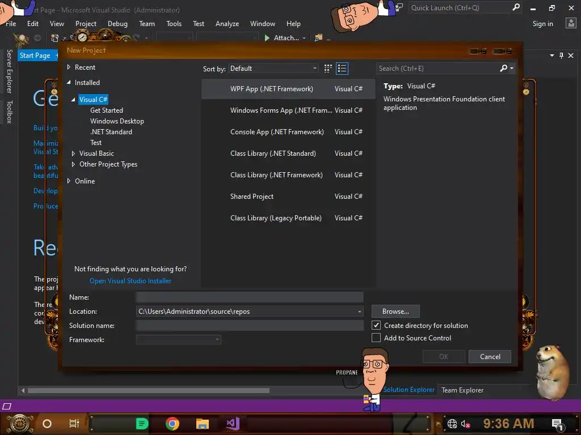Switch to the Solution Explorer tab
The height and width of the screenshot is (435, 581).
pos(409,390)
